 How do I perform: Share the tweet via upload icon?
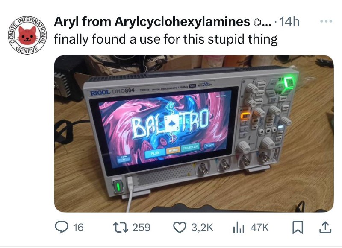(x=325, y=228)
